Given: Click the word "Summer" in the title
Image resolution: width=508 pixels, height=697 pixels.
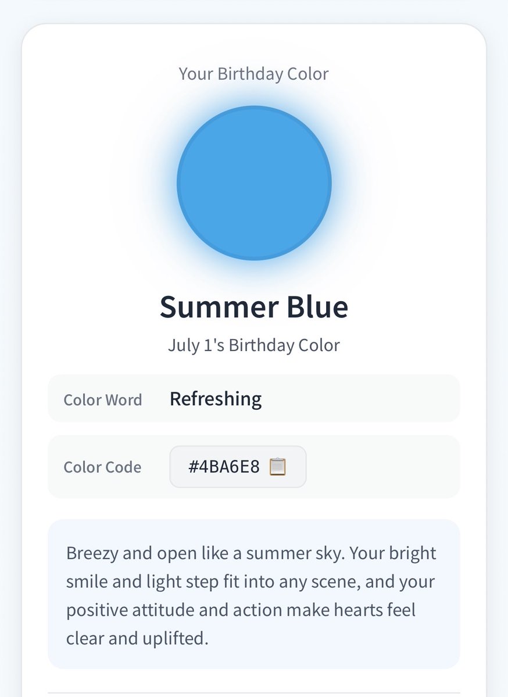Looking at the screenshot, I should 219,307.
